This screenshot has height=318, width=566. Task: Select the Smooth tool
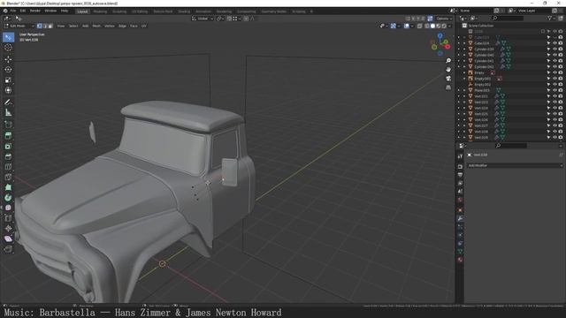click(8, 208)
